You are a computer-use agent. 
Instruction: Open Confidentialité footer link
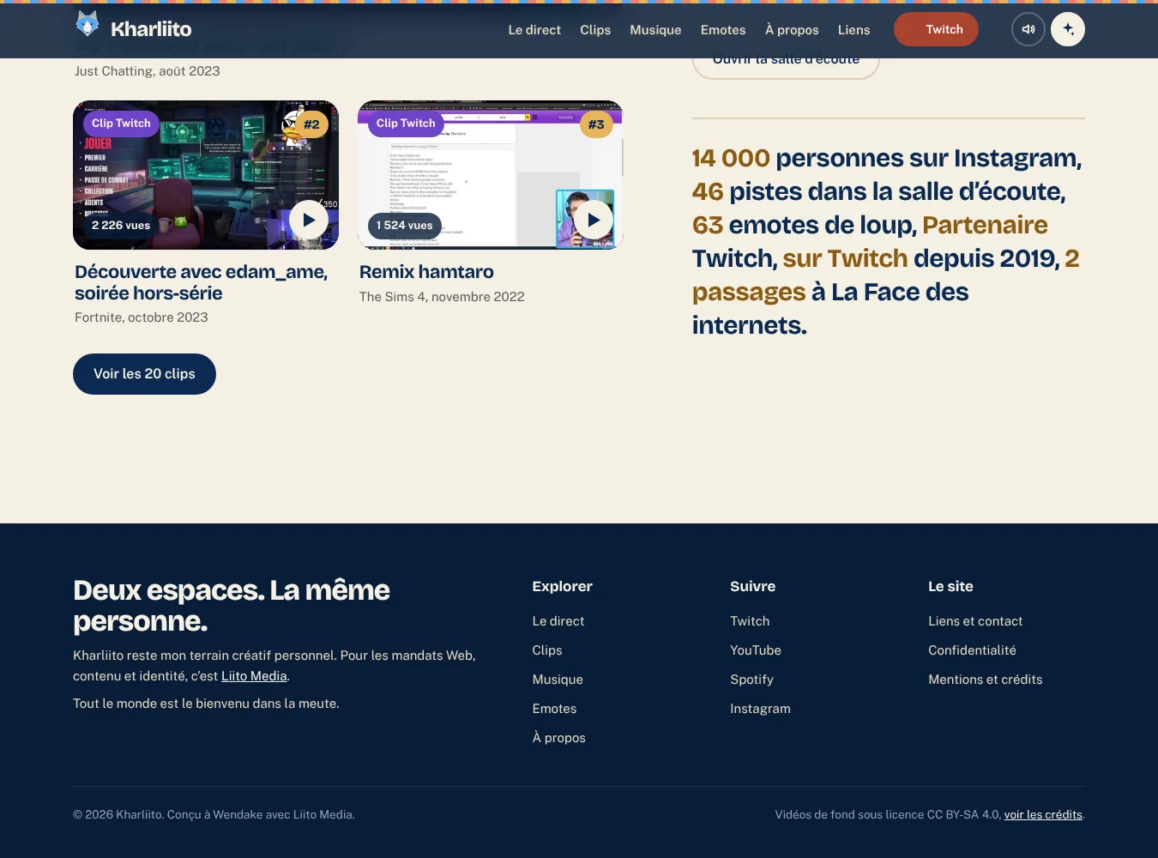(972, 650)
